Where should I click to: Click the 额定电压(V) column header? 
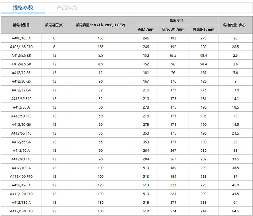[x=54, y=25]
